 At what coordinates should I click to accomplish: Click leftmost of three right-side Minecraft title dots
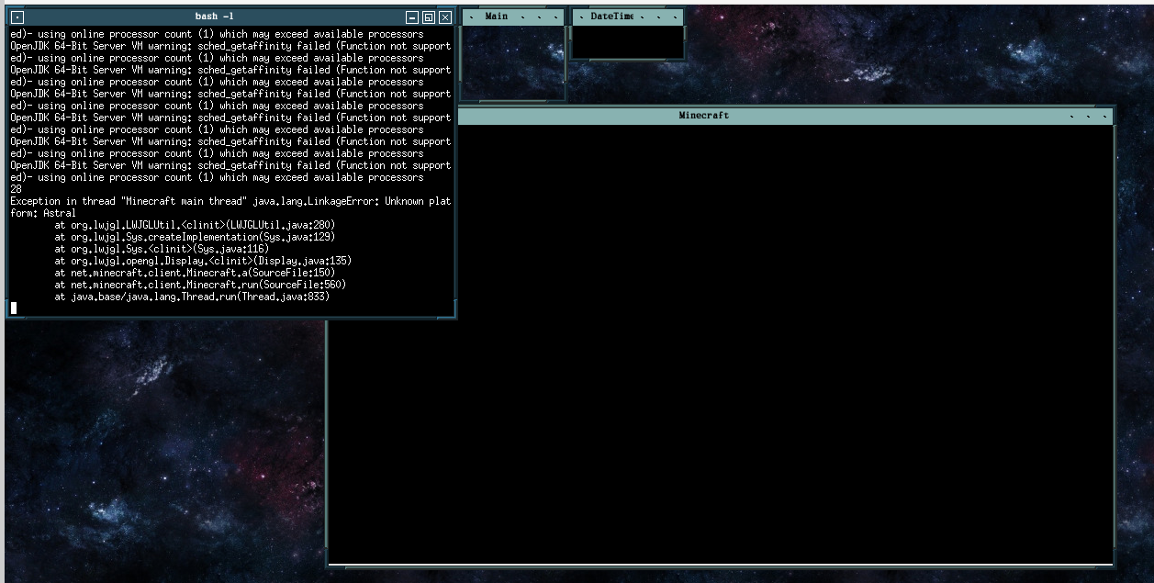(1072, 117)
